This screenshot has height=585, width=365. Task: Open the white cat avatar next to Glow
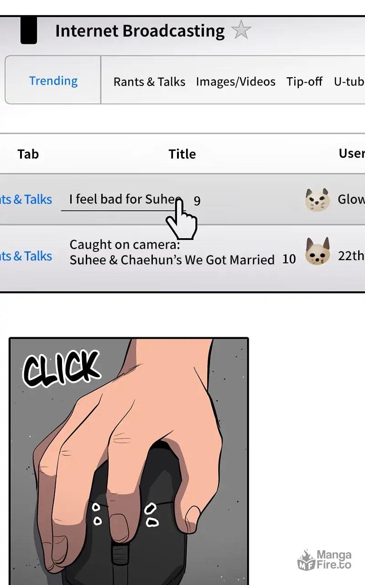click(318, 200)
